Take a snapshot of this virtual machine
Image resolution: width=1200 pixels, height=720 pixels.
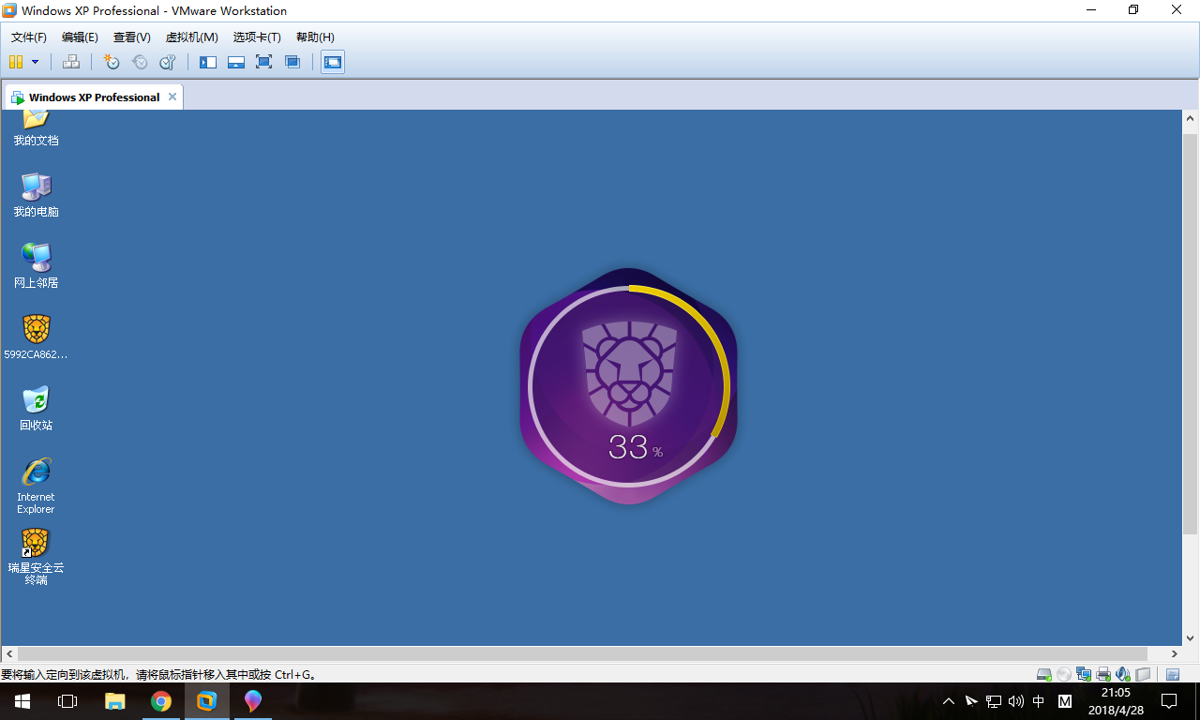tap(112, 62)
